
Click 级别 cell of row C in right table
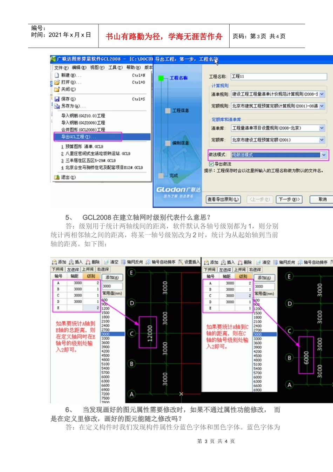click(243, 296)
